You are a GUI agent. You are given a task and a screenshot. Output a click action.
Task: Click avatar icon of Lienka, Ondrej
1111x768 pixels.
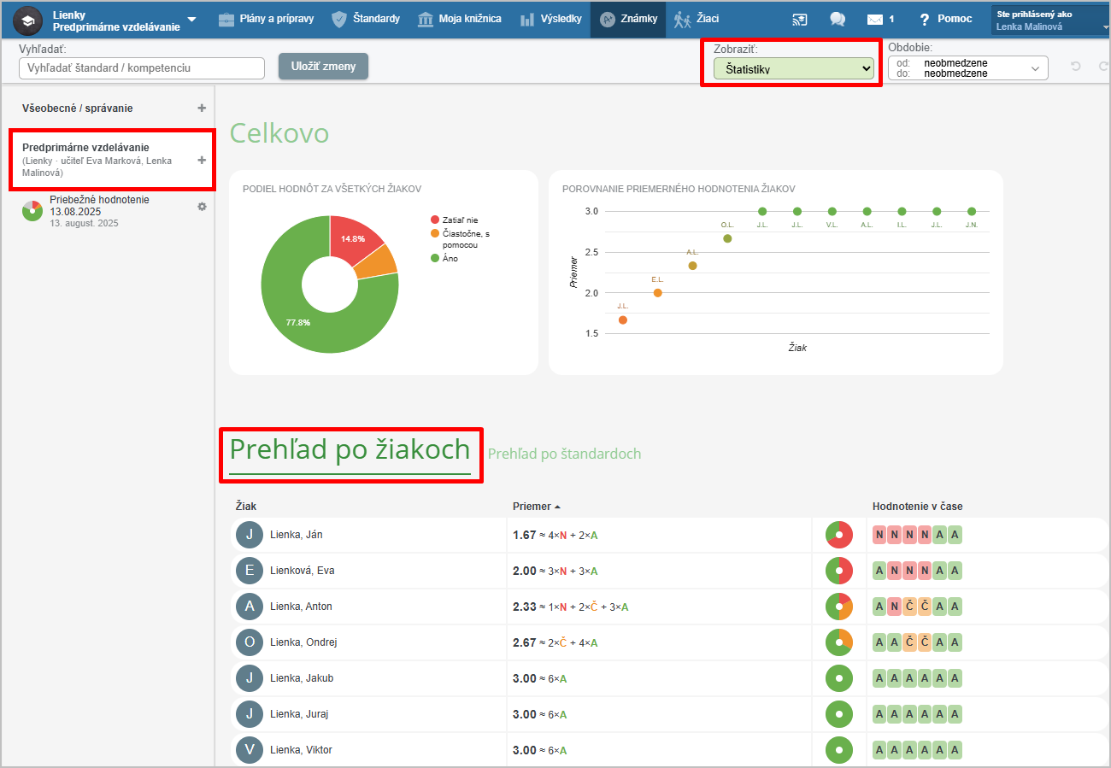click(249, 642)
